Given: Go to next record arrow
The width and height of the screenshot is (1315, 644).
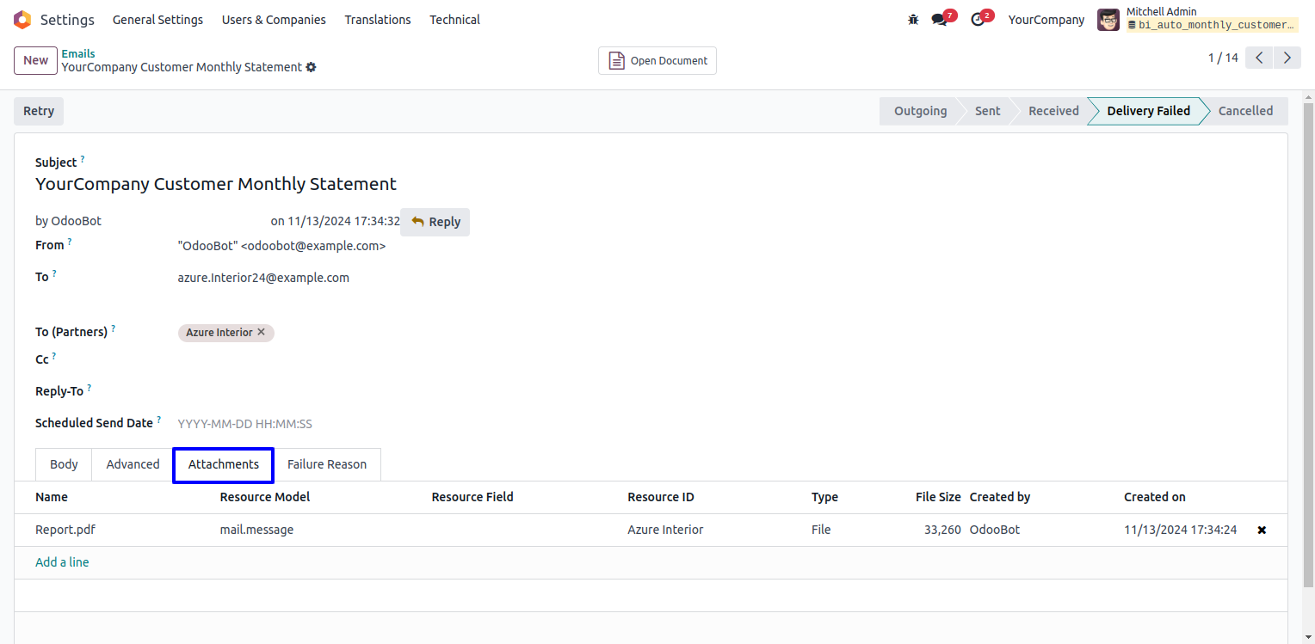Looking at the screenshot, I should pyautogui.click(x=1287, y=58).
